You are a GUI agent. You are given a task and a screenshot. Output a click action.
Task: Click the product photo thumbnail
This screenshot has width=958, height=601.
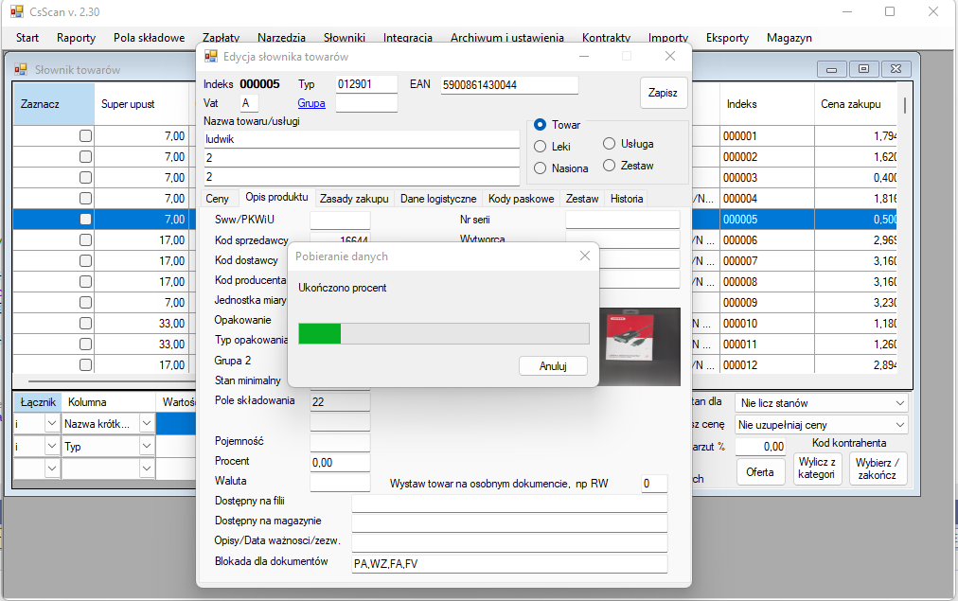coord(640,346)
